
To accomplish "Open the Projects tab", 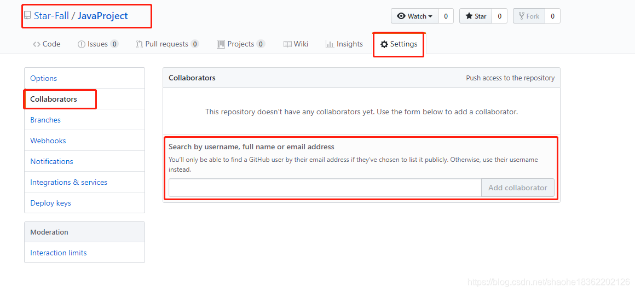I will pyautogui.click(x=241, y=44).
